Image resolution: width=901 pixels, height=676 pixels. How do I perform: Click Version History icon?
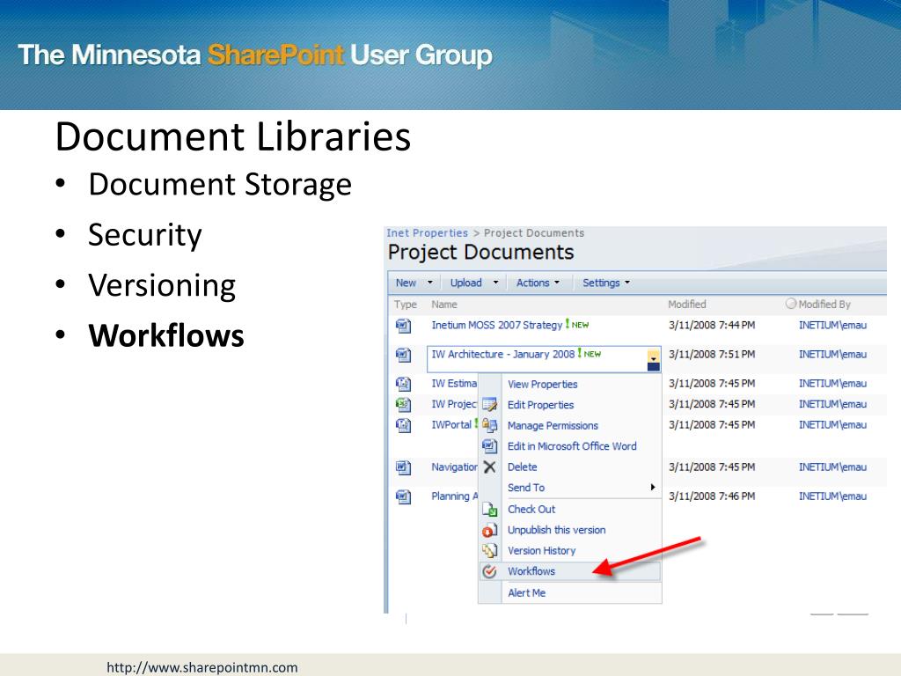pyautogui.click(x=489, y=551)
